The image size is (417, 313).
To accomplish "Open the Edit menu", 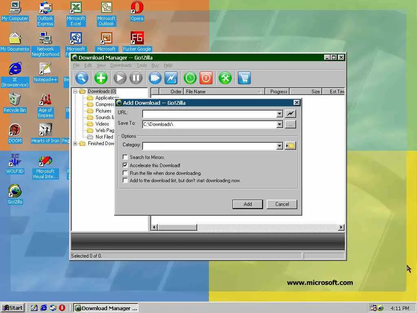I will pyautogui.click(x=88, y=66).
